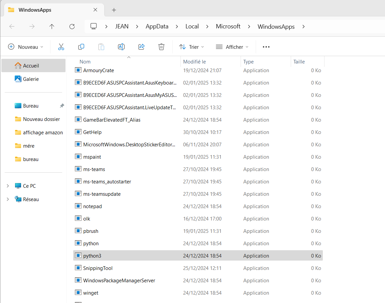Expand the Réseau tree node
Image resolution: width=385 pixels, height=303 pixels.
coord(8,199)
